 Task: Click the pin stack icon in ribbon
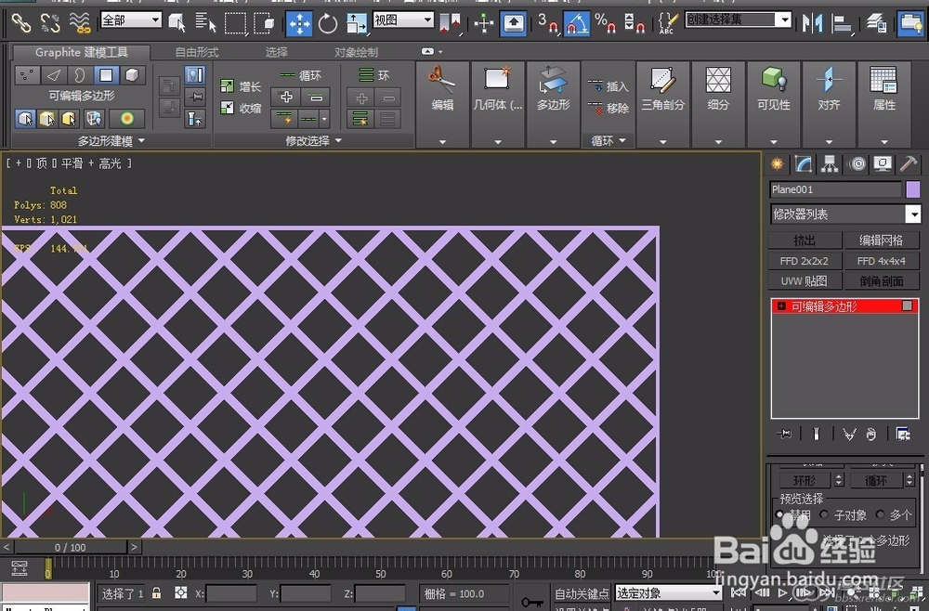[195, 97]
